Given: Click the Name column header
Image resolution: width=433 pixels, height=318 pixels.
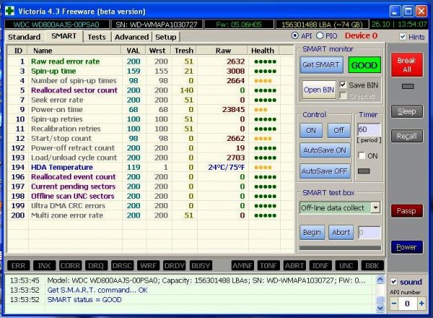Looking at the screenshot, I should click(x=74, y=51).
